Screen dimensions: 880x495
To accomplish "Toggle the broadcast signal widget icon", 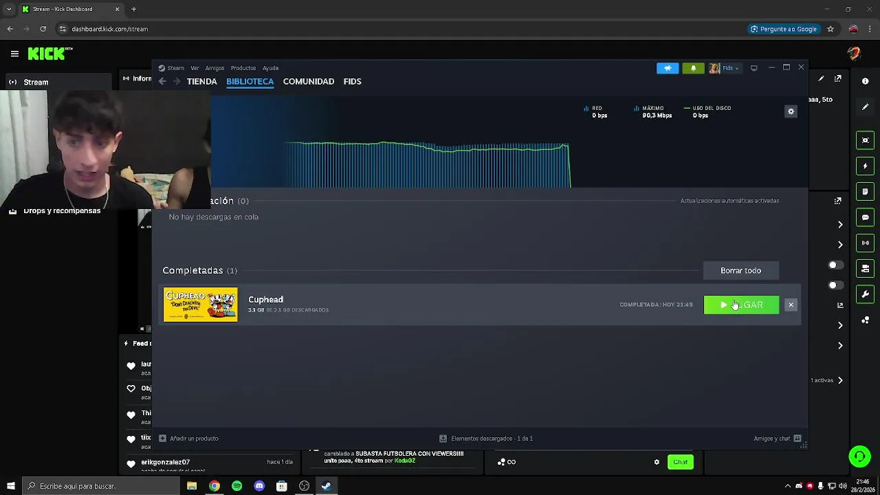I will click(x=865, y=243).
